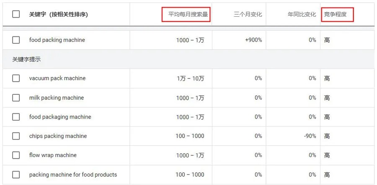377x185 pixels.
Task: Sort by 平均每月搜索量 column header
Action: [188, 14]
